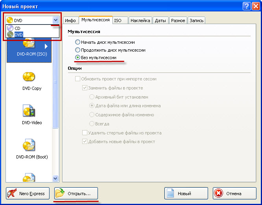Click the help question mark icon in title bar

(246, 7)
